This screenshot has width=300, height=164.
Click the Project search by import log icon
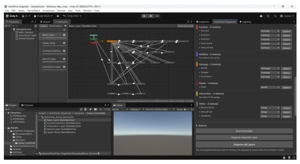96,110
